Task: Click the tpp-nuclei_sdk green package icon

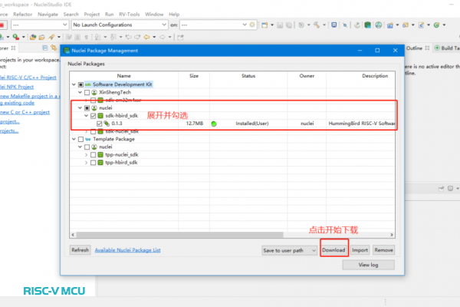Action: (x=100, y=154)
